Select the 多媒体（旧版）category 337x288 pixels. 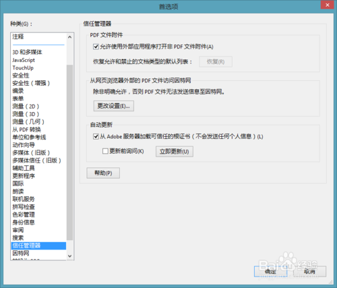pyautogui.click(x=38, y=152)
